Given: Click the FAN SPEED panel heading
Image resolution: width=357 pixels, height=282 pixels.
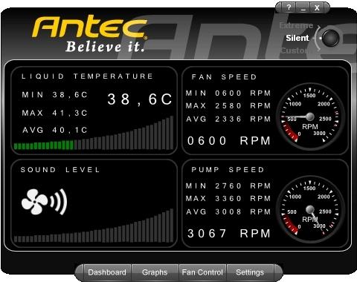Looking at the screenshot, I should (x=224, y=77).
